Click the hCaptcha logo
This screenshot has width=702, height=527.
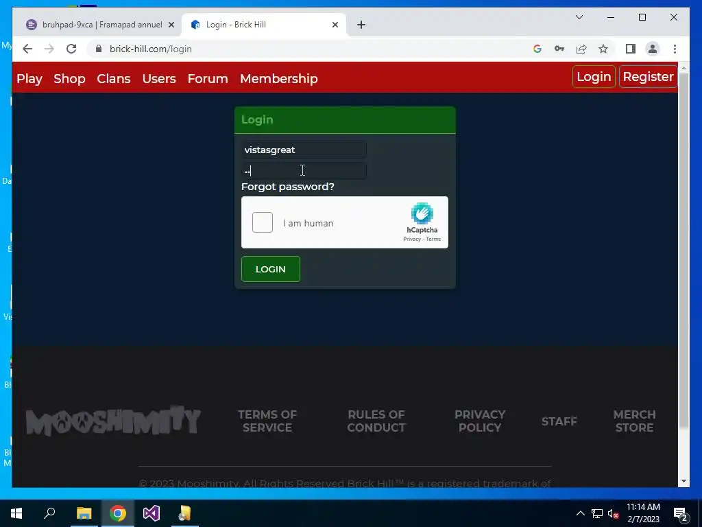pyautogui.click(x=422, y=213)
